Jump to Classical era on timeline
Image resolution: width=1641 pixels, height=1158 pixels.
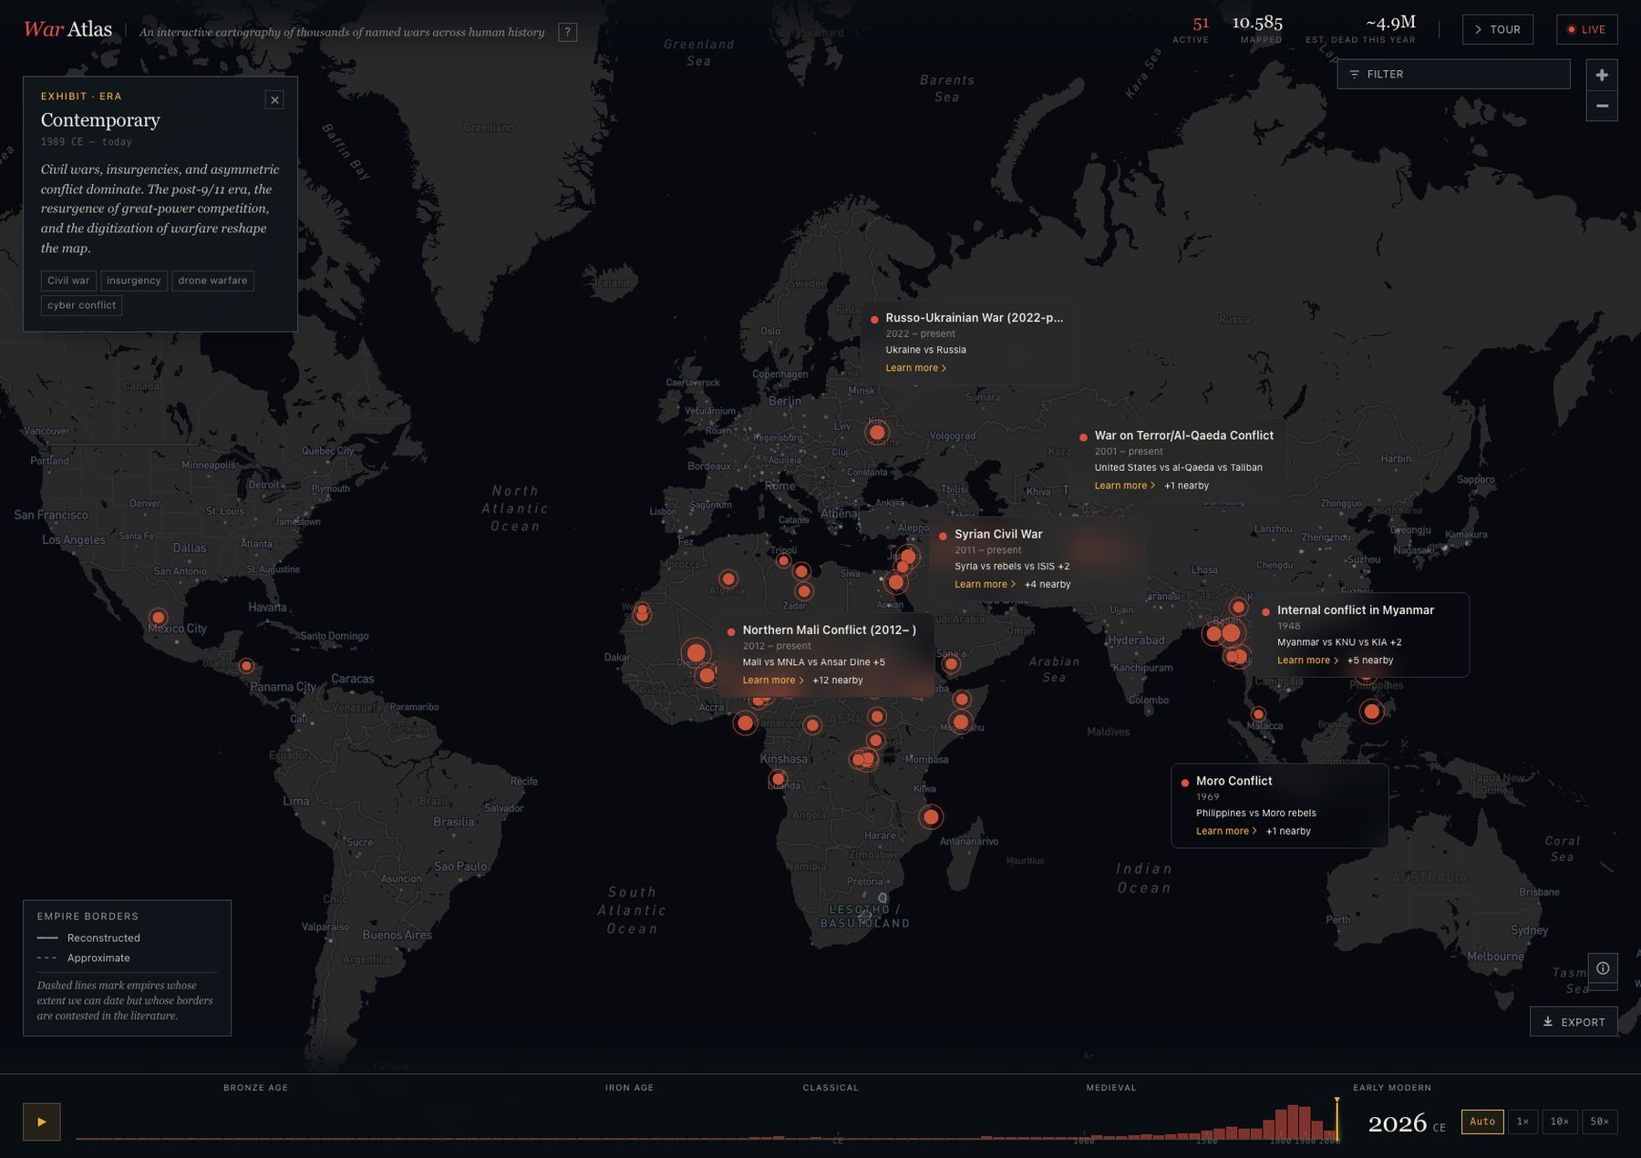coord(831,1087)
